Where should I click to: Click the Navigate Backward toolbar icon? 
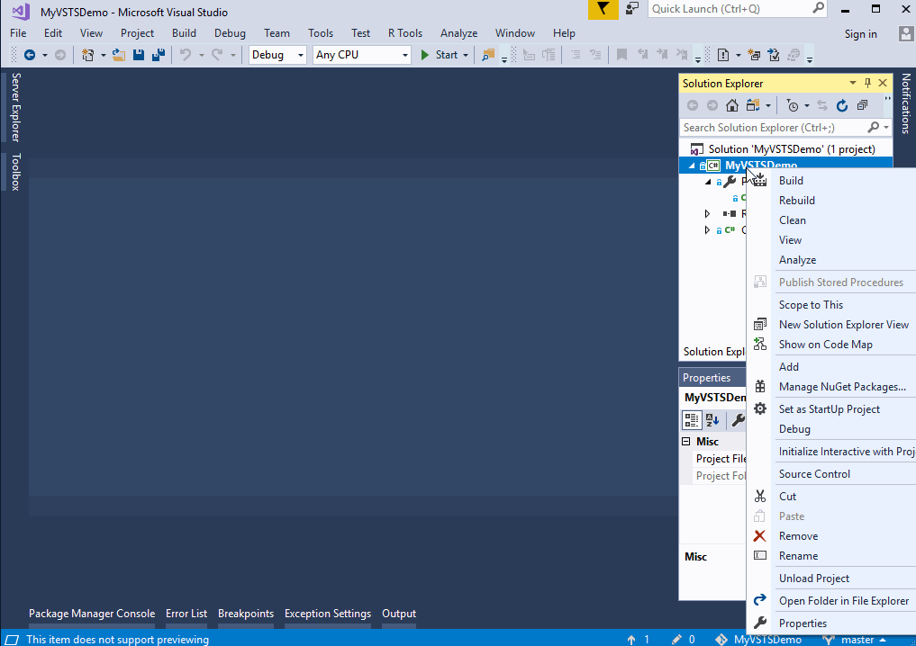[29, 55]
